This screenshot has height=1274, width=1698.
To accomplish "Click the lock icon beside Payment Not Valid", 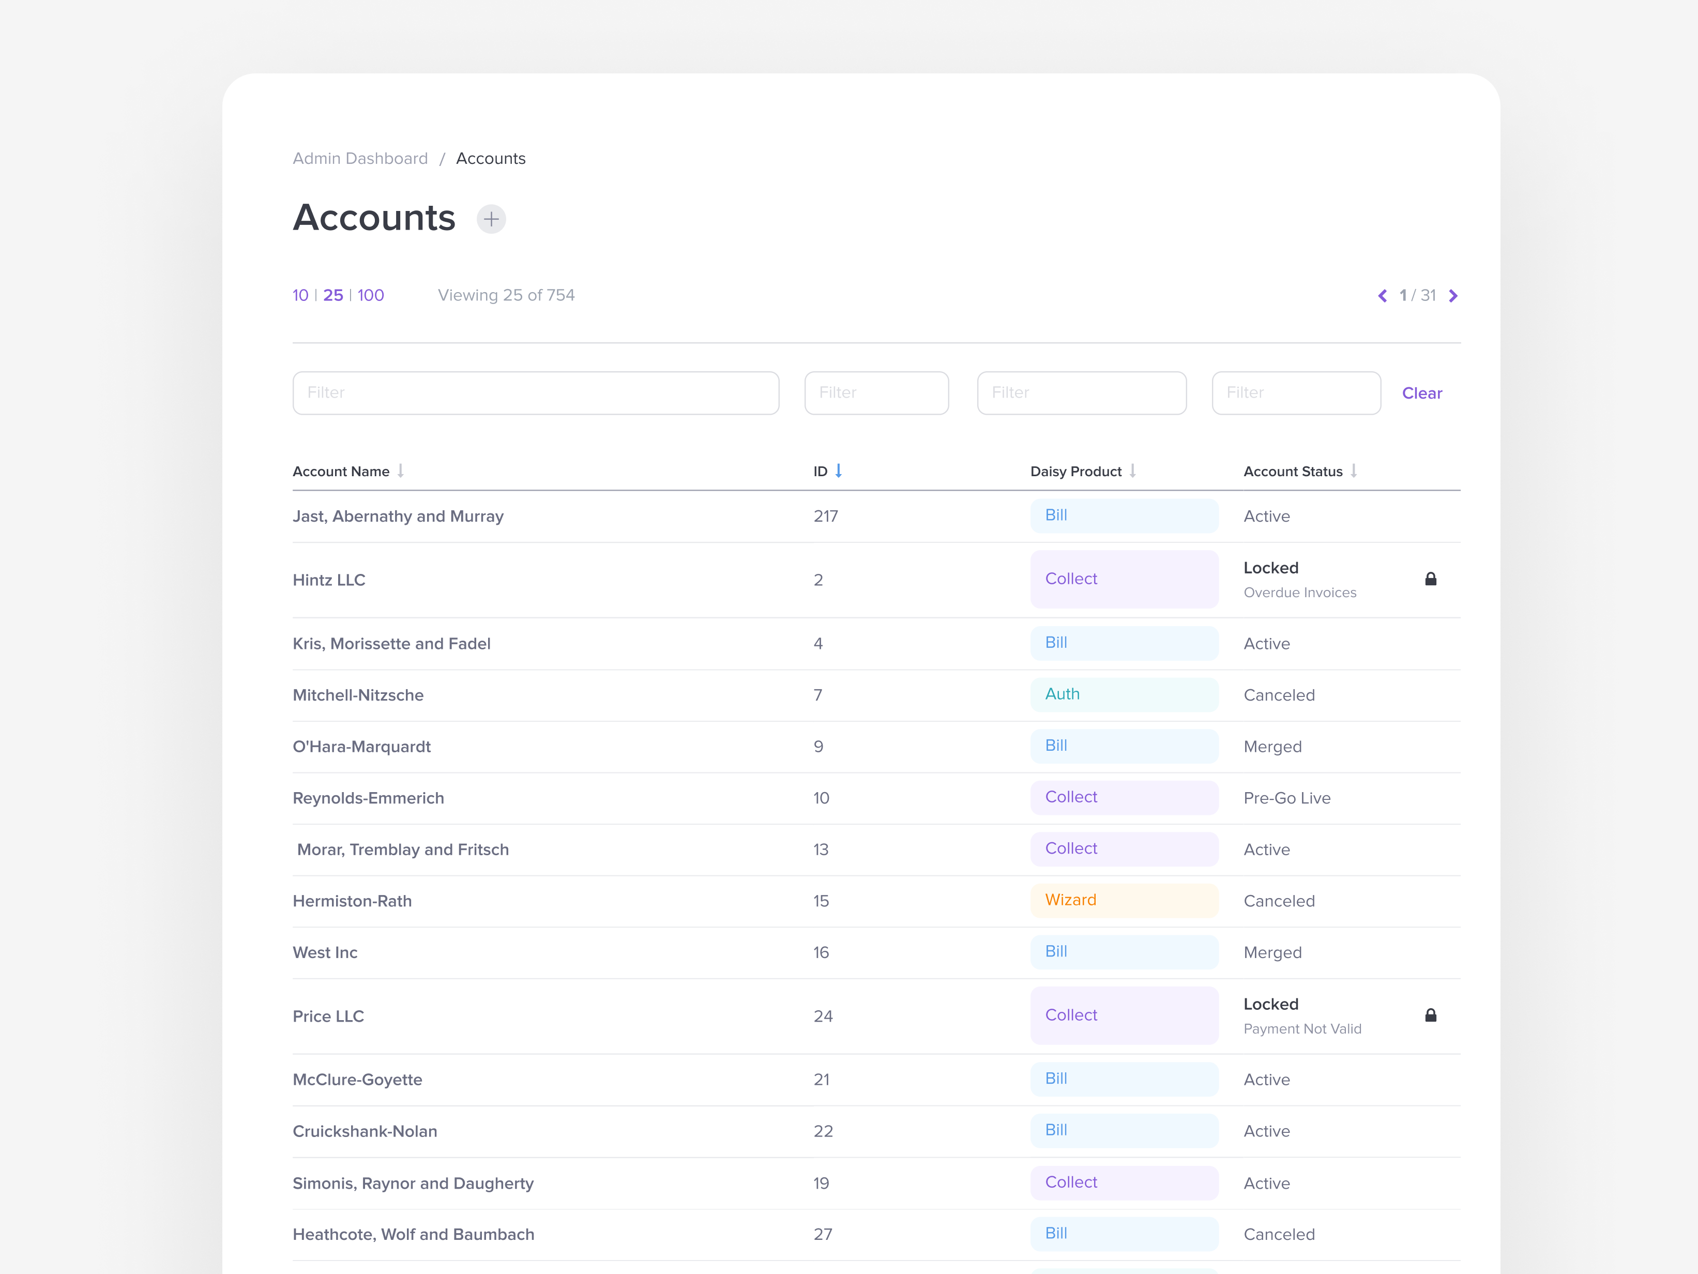I will click(x=1431, y=1014).
